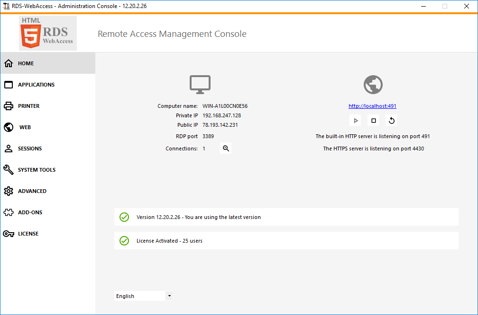Close the Administration Console window

[467, 6]
